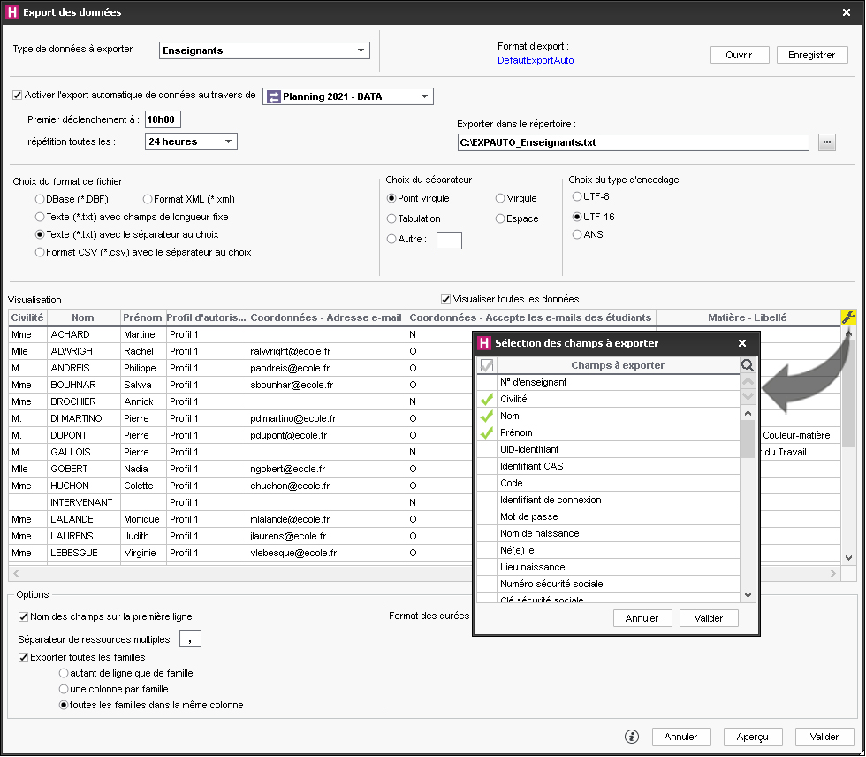Open the Type de données Enseignants dropdown
The height and width of the screenshot is (757, 866).
click(x=264, y=50)
